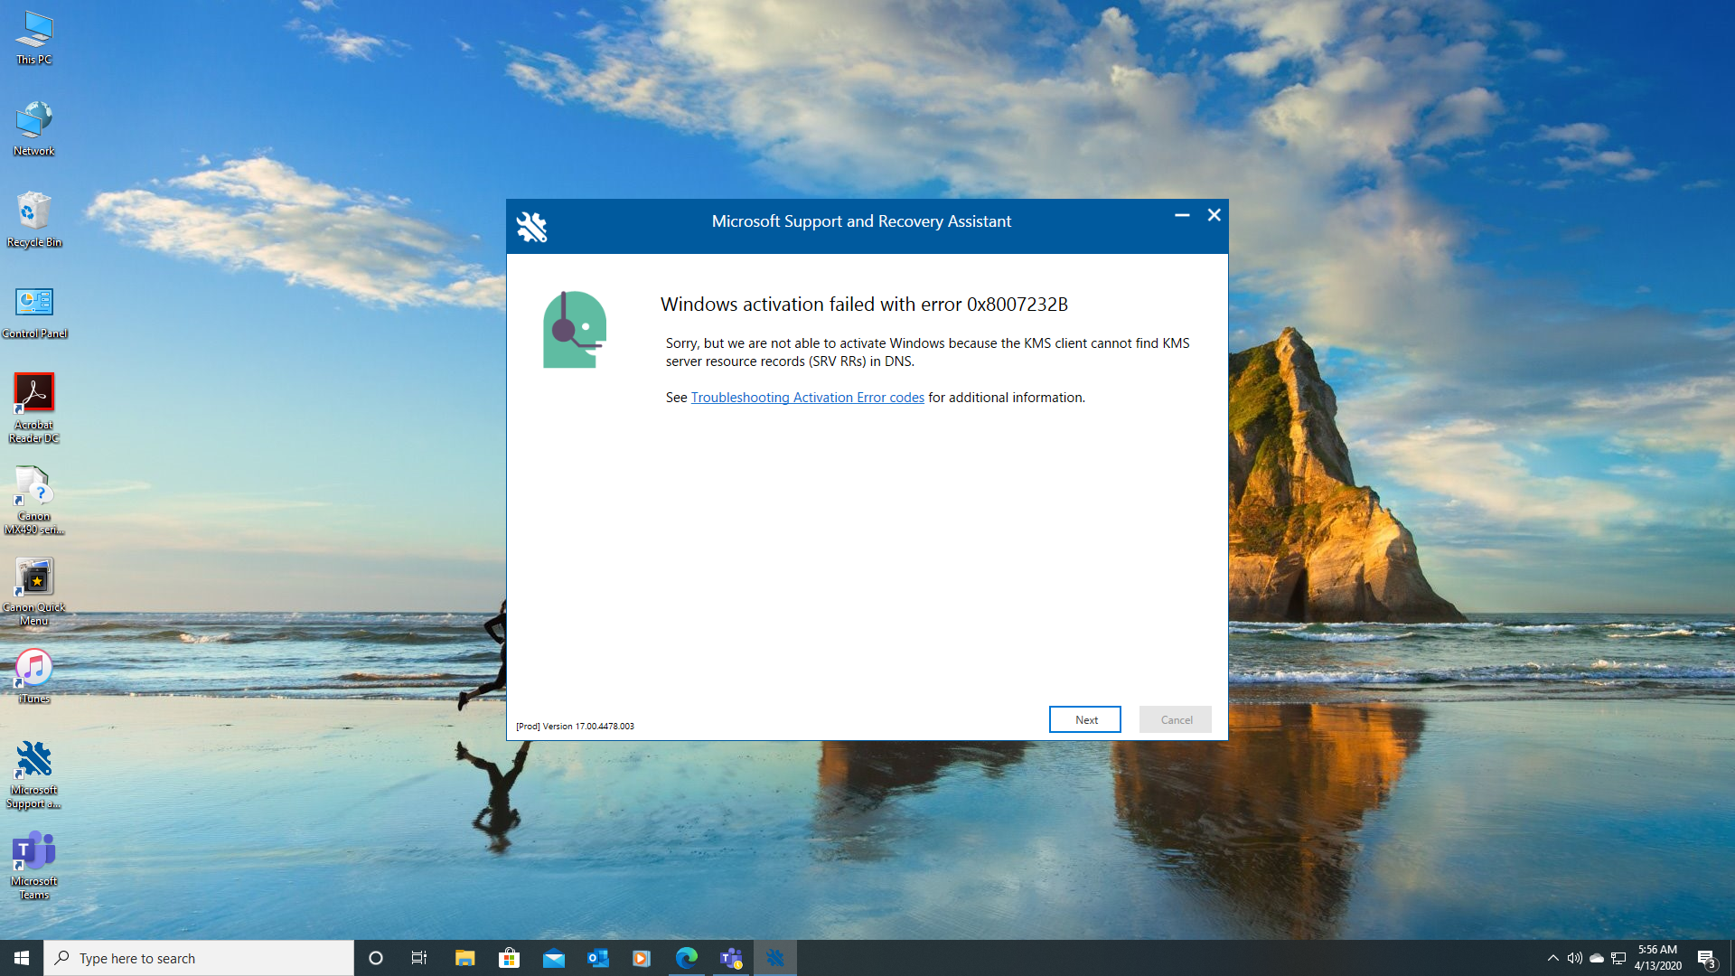Open the Windows Start menu

pos(22,958)
